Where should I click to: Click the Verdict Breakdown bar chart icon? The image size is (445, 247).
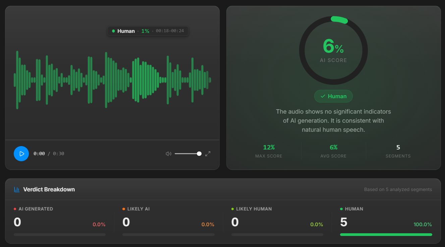[x=17, y=189]
